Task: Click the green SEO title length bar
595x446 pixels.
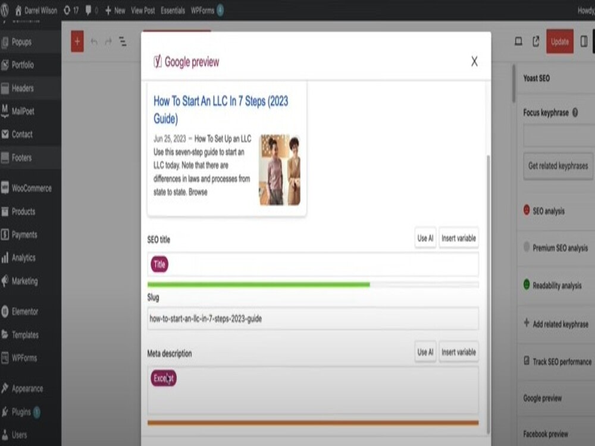Action: pos(258,284)
